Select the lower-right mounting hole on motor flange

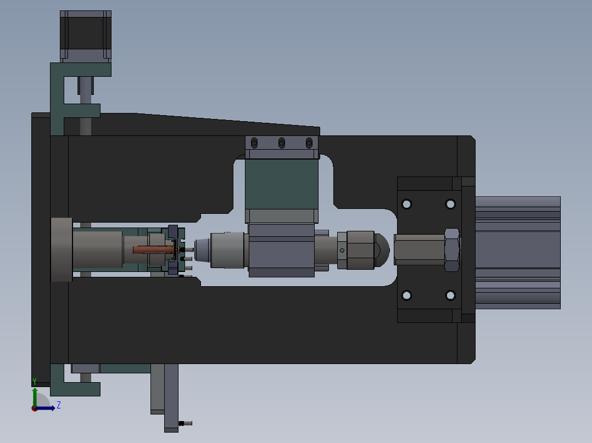coord(450,295)
